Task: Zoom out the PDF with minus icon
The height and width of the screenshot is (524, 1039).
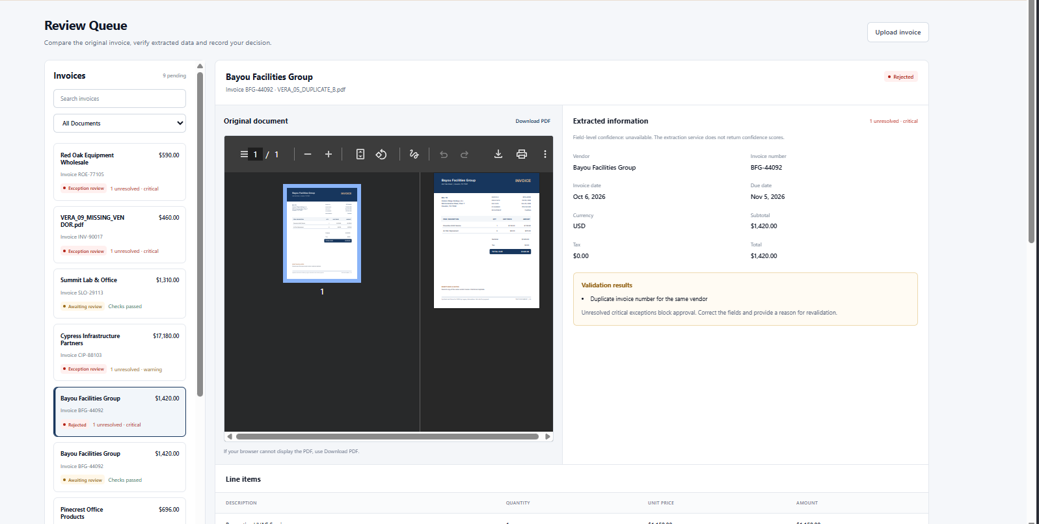Action: 308,154
